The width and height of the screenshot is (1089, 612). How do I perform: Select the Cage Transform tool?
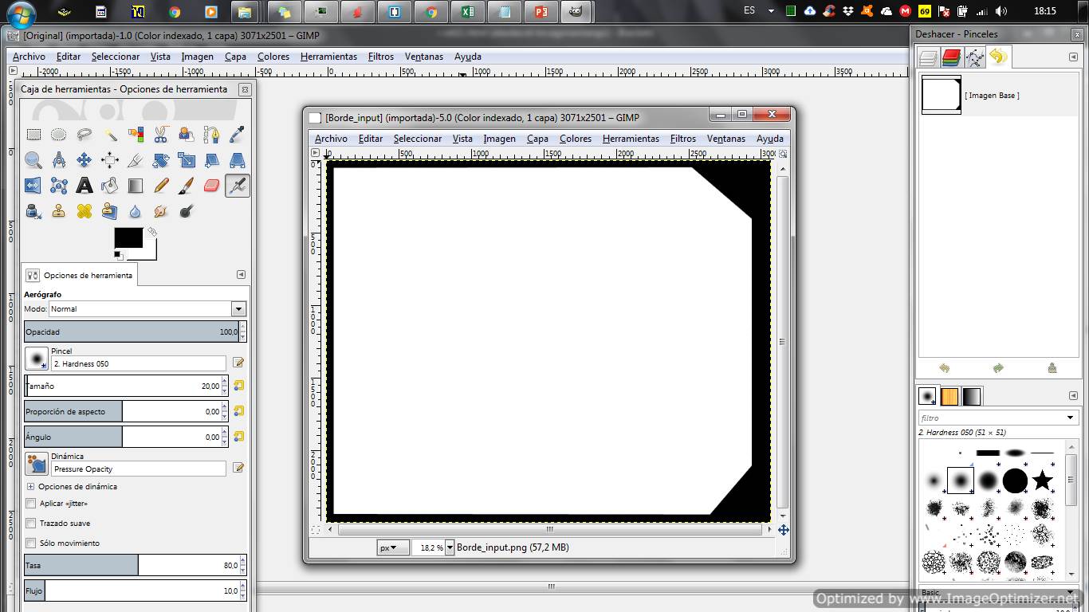point(59,186)
